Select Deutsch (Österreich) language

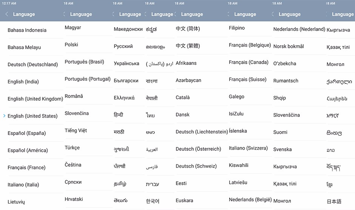point(198,149)
